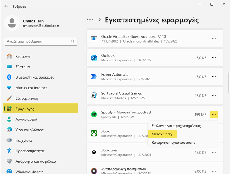230x174 pixels.
Task: Click the Προσβασιμότητα accessibility icon
Action: [9, 151]
